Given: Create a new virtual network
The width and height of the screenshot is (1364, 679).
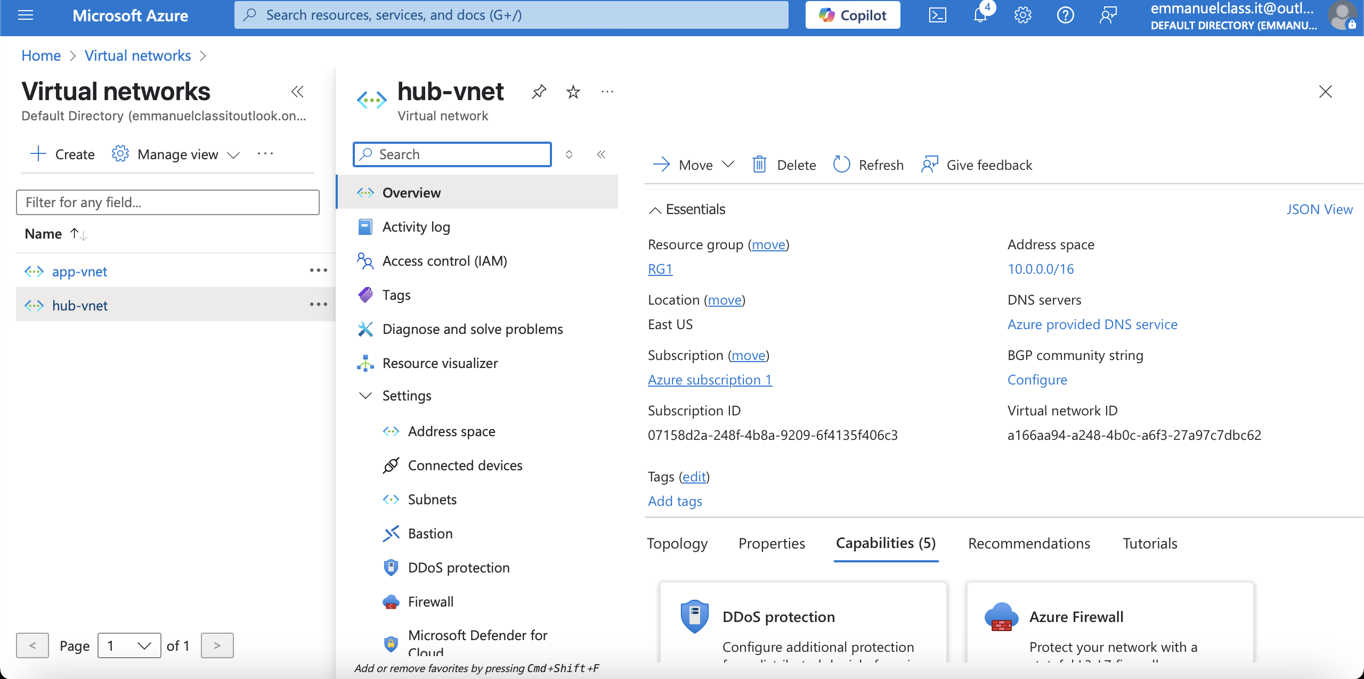Looking at the screenshot, I should coord(62,154).
